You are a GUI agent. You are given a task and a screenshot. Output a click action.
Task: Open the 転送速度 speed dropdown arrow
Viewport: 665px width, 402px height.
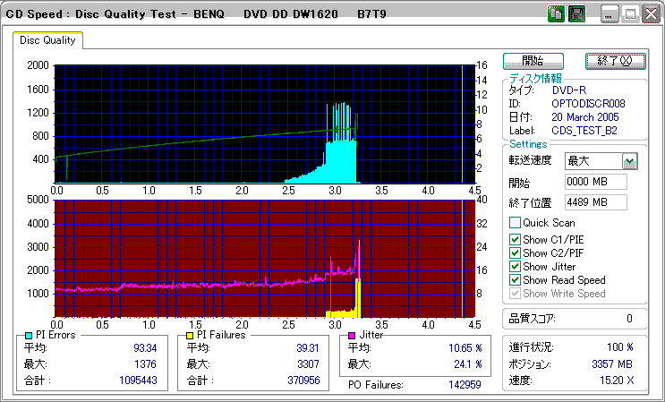630,161
